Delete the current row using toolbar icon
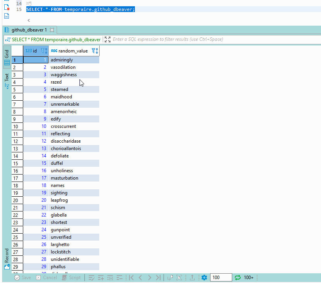 pos(119,278)
